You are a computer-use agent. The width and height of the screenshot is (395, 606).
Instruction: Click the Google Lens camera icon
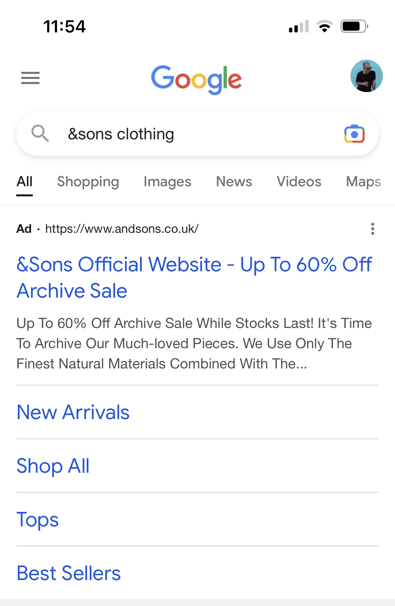[354, 134]
